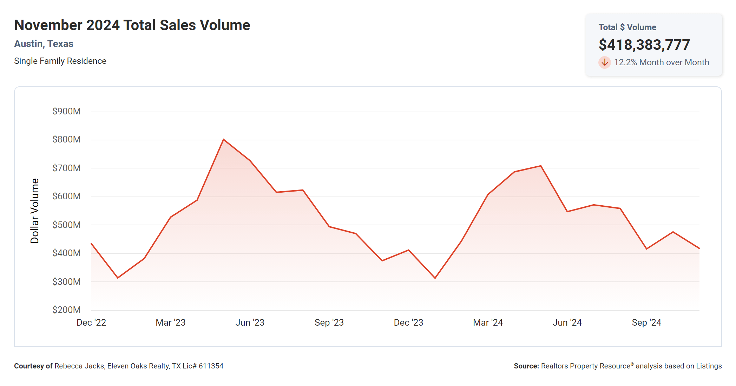
Task: Click the Single Family Residence label
Action: (60, 61)
